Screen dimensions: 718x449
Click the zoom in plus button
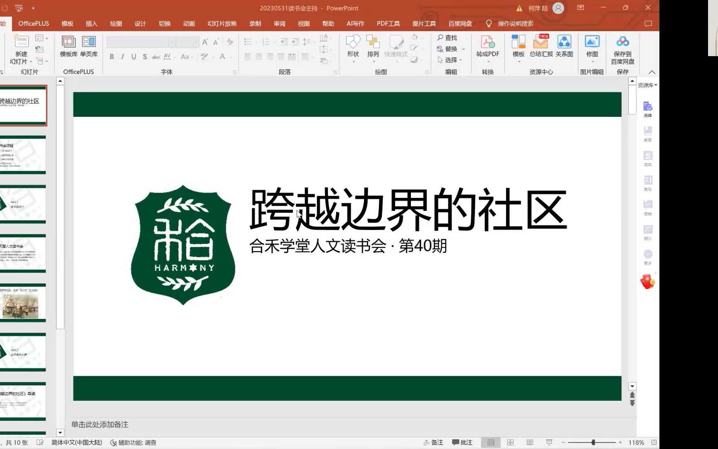tap(620, 442)
